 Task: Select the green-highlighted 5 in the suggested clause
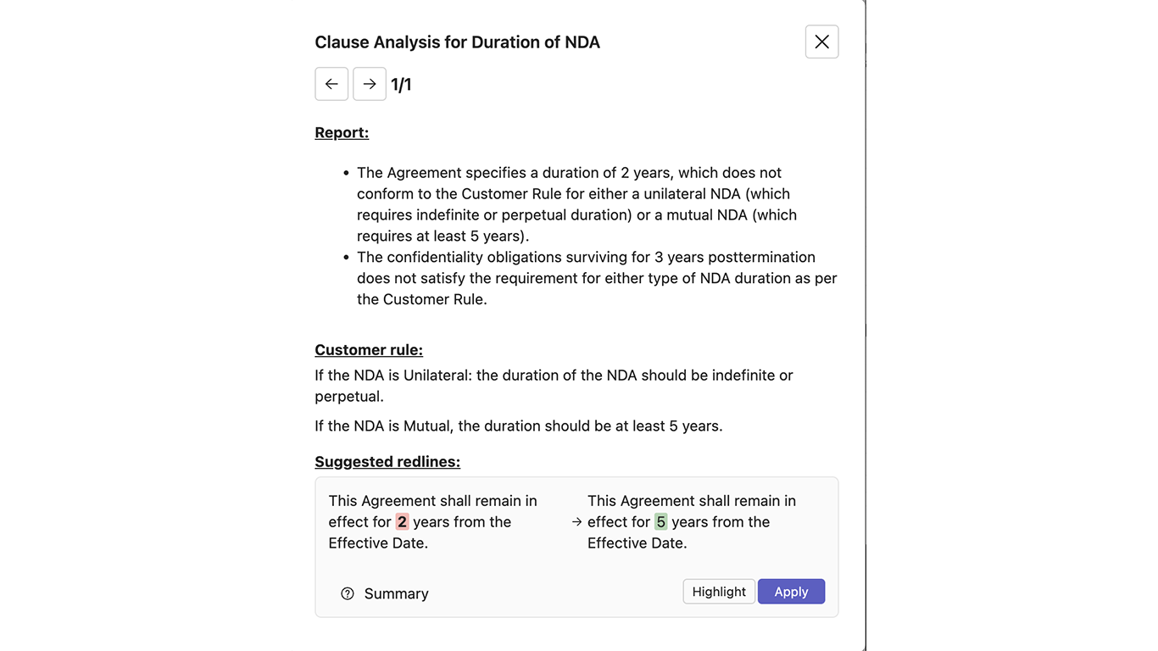click(x=660, y=522)
